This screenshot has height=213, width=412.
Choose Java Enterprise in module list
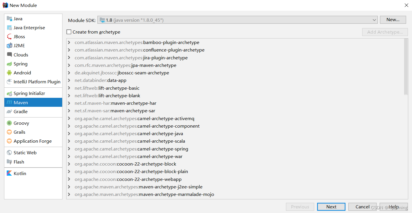(29, 28)
